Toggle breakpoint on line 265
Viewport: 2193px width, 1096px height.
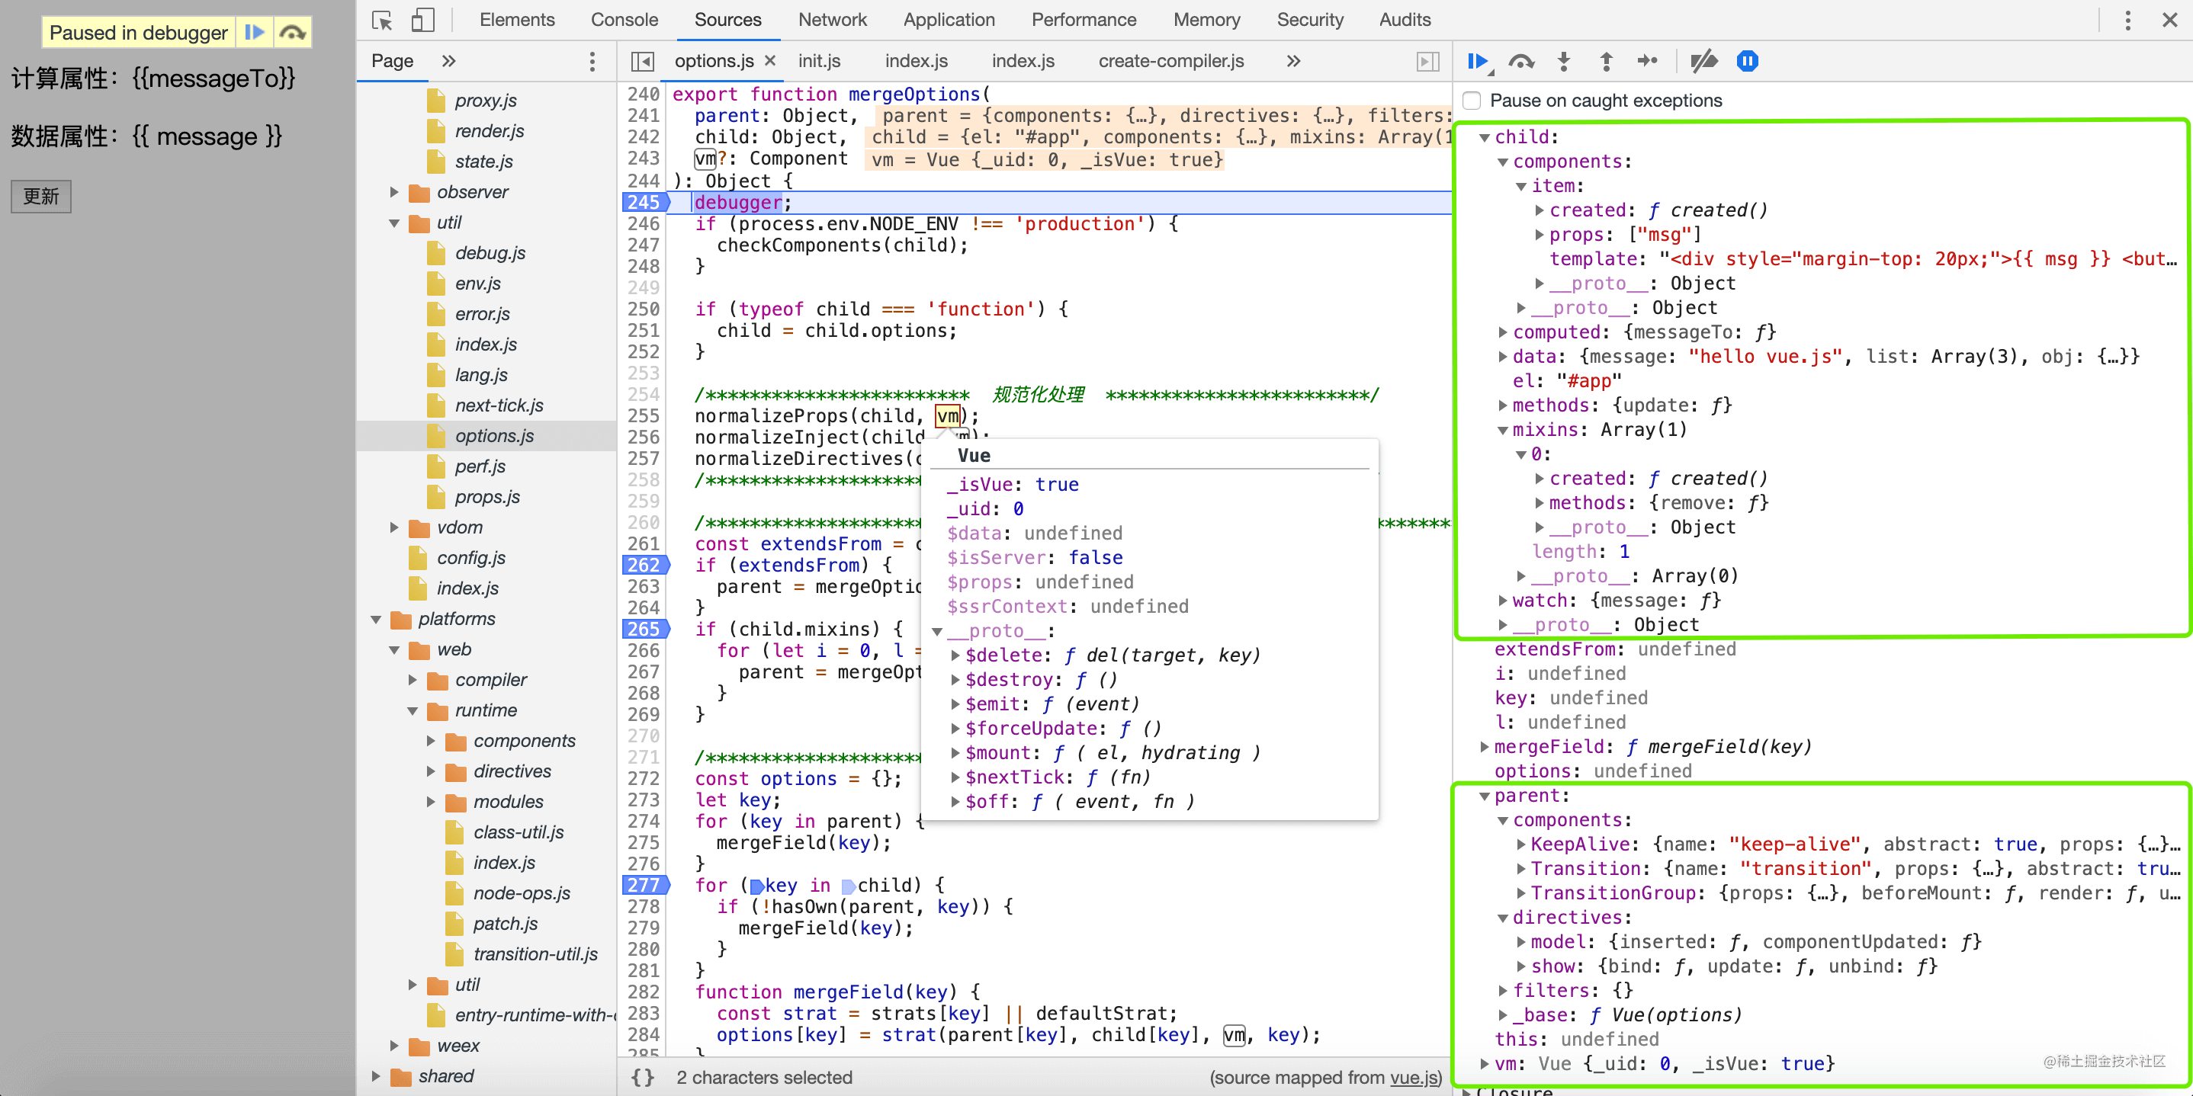point(644,629)
